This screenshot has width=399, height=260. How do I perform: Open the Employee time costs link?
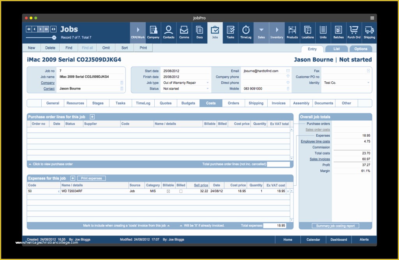pyautogui.click(x=315, y=141)
